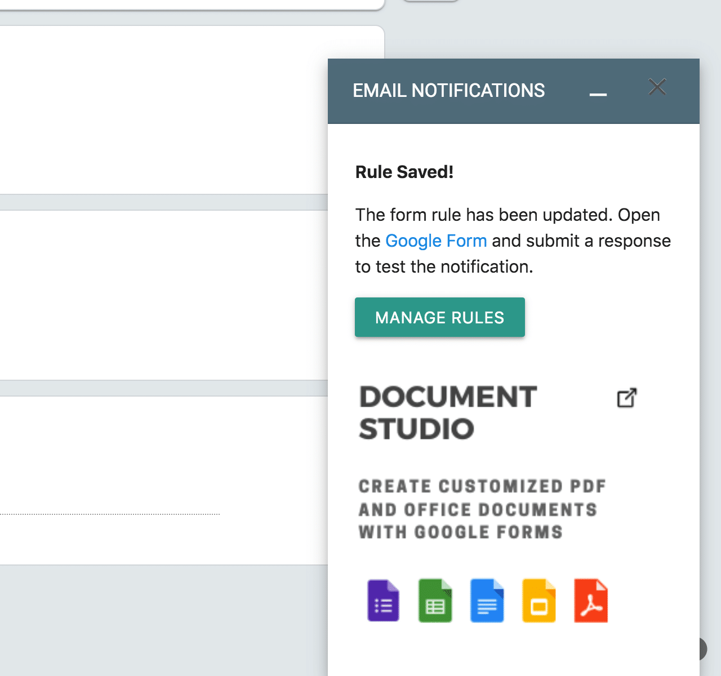
Task: Close the Email Notifications panel
Action: pos(657,87)
